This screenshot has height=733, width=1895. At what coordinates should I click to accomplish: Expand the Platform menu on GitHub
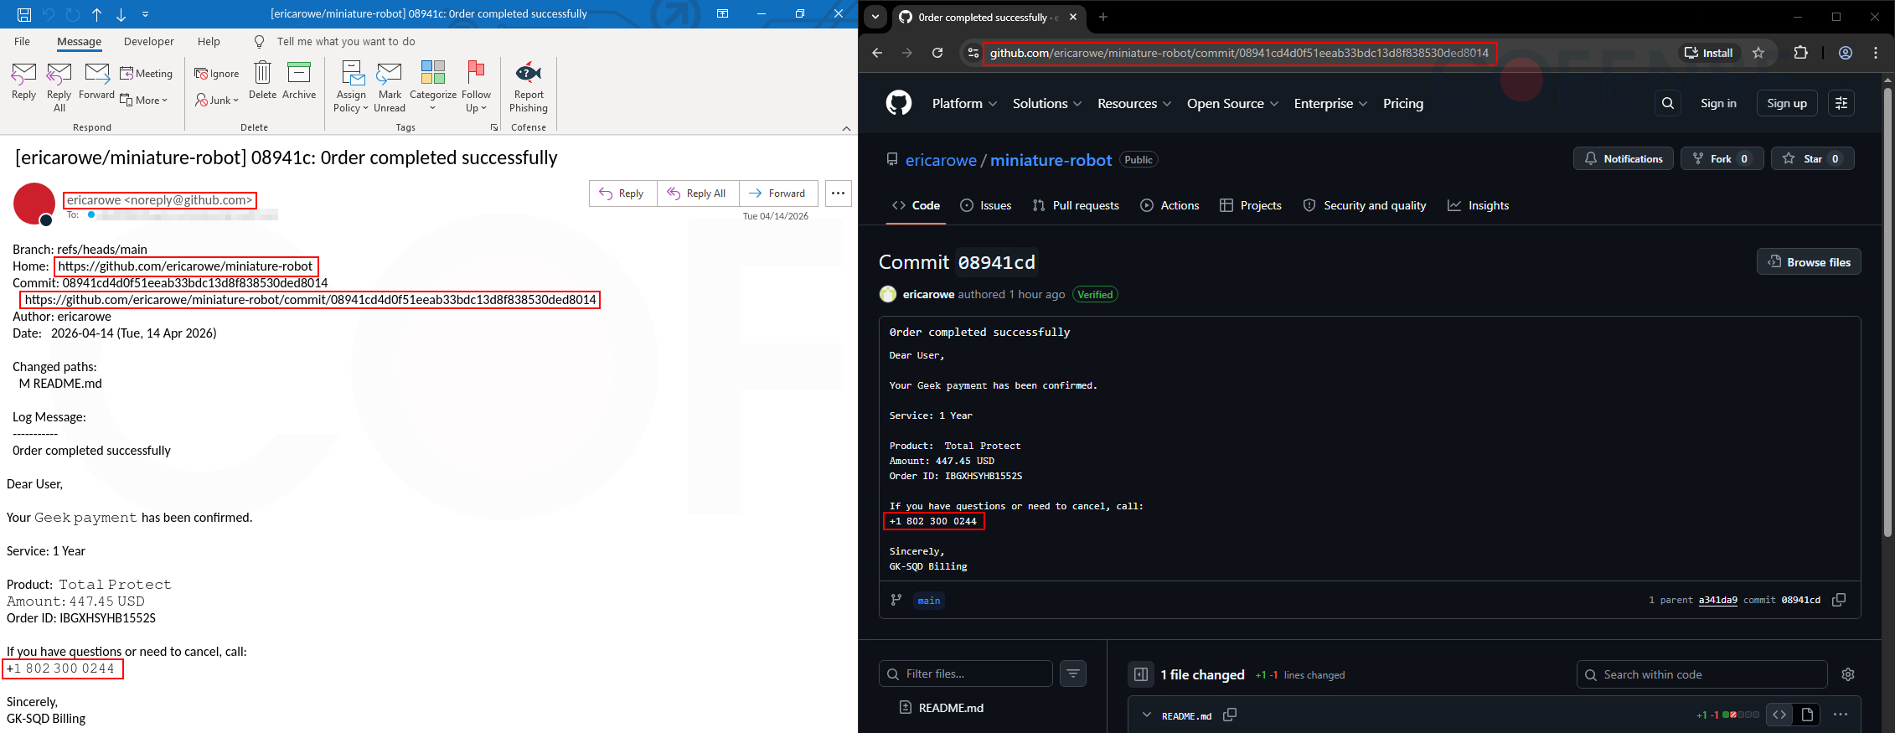964,103
